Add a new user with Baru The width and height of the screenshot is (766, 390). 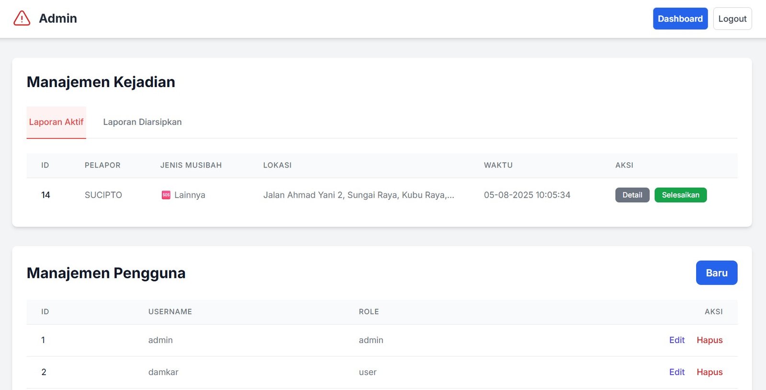[x=716, y=273]
